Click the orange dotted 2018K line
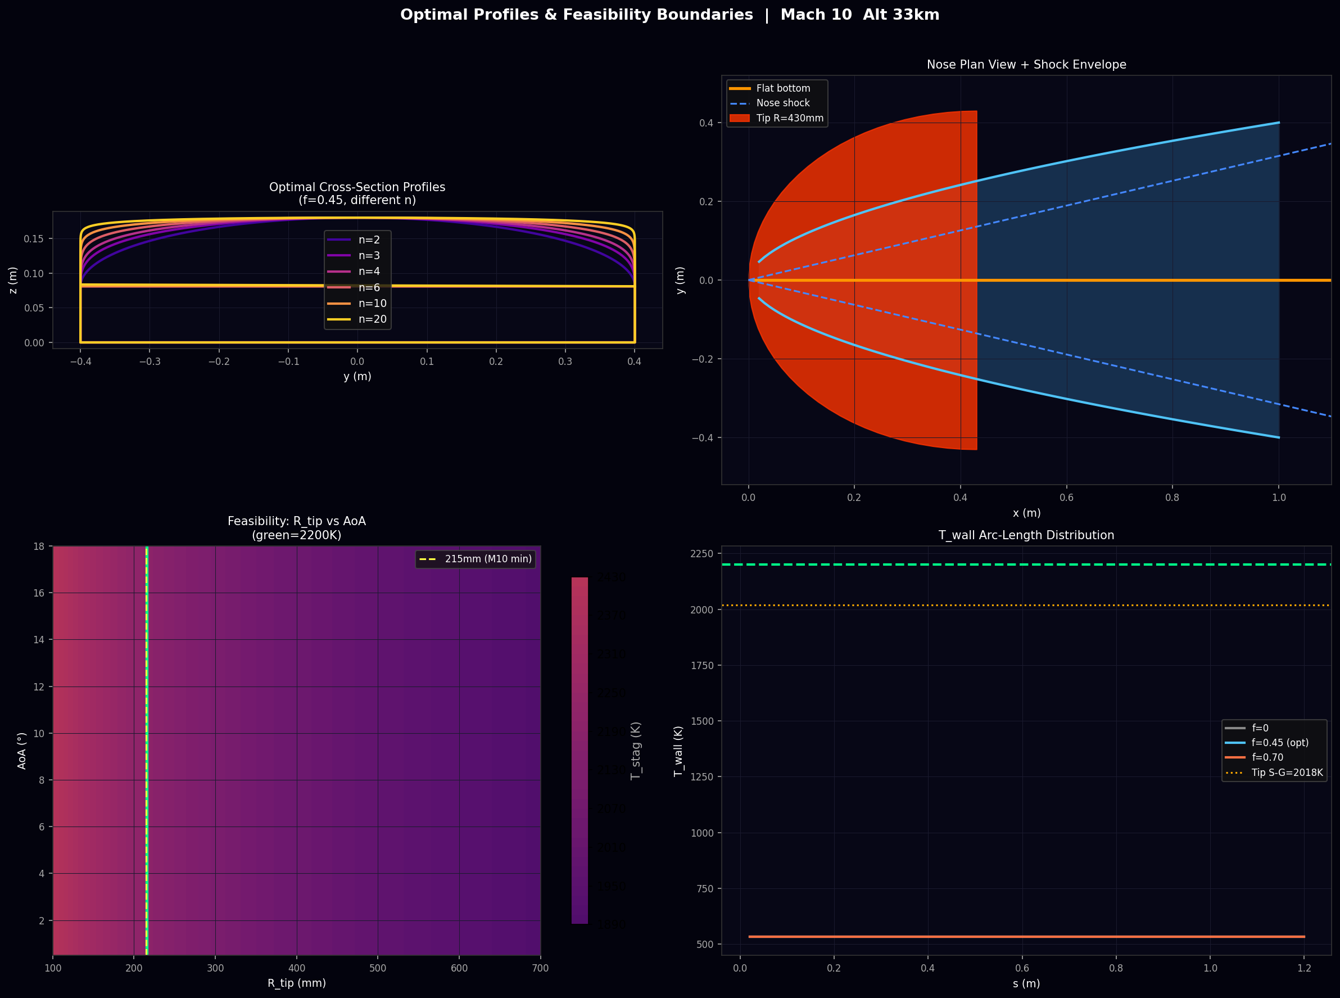Image resolution: width=1340 pixels, height=998 pixels. pyautogui.click(x=1026, y=606)
